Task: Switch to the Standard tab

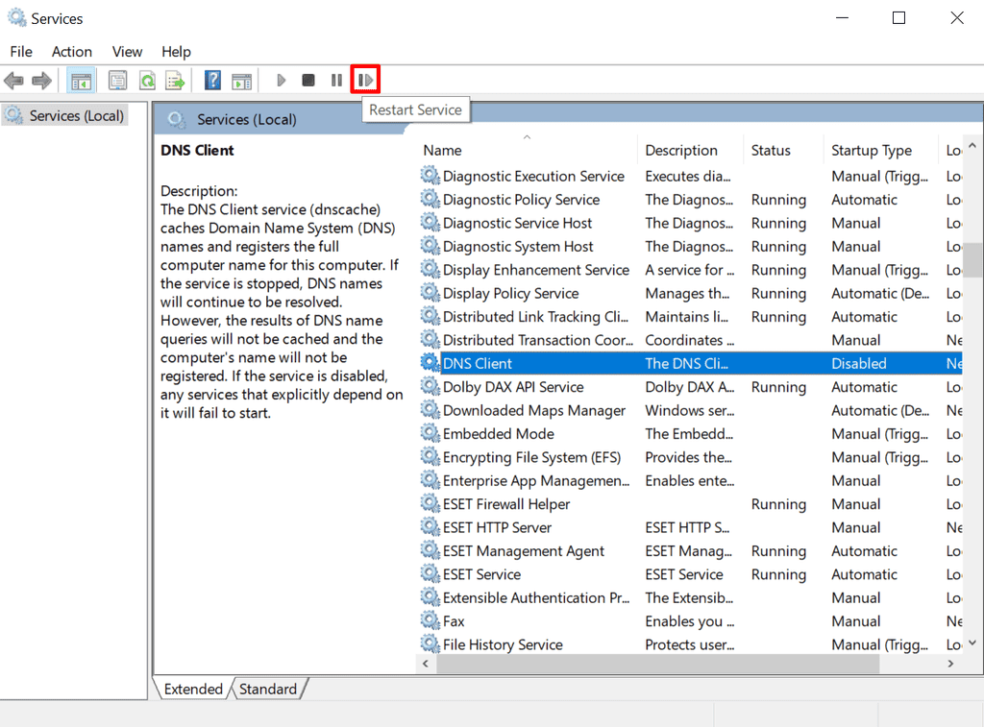Action: [x=267, y=689]
